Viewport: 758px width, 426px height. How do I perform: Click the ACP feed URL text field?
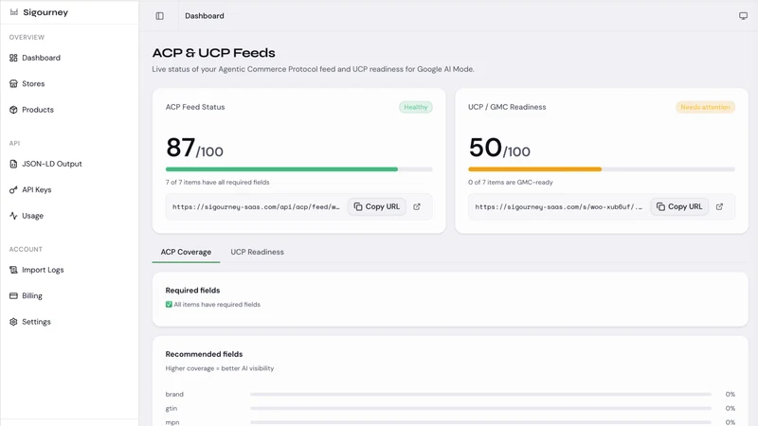[x=256, y=206]
